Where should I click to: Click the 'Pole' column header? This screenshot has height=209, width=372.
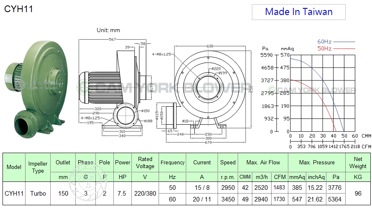[x=105, y=163]
